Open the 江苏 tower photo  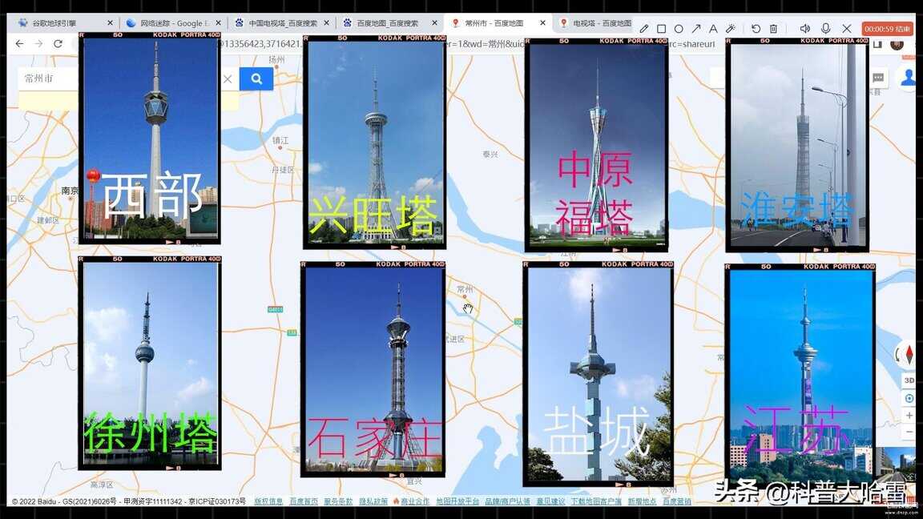(x=800, y=376)
